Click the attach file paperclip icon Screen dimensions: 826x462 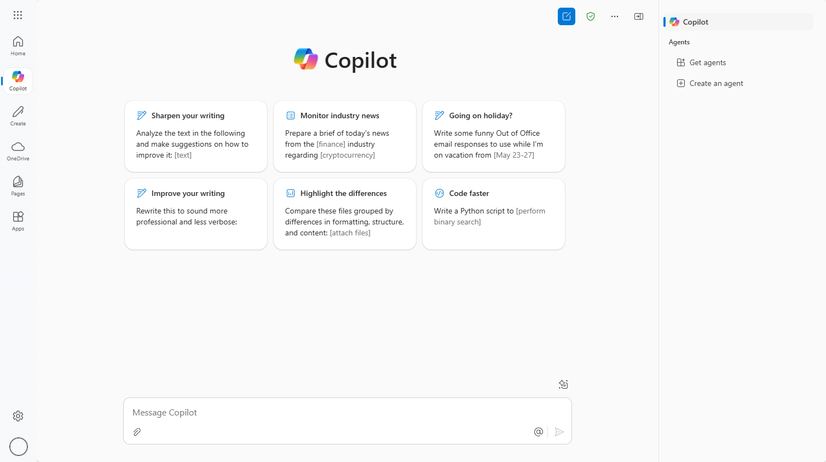coord(137,432)
